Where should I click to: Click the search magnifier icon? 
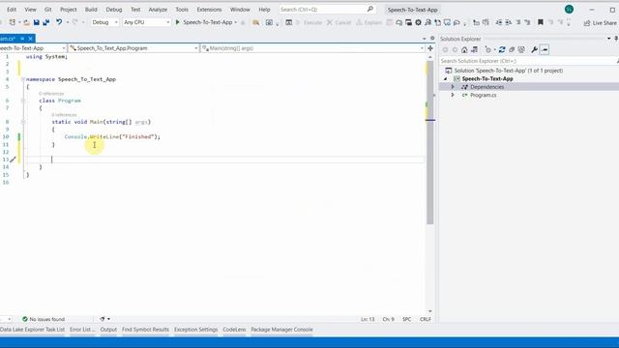coord(369,9)
